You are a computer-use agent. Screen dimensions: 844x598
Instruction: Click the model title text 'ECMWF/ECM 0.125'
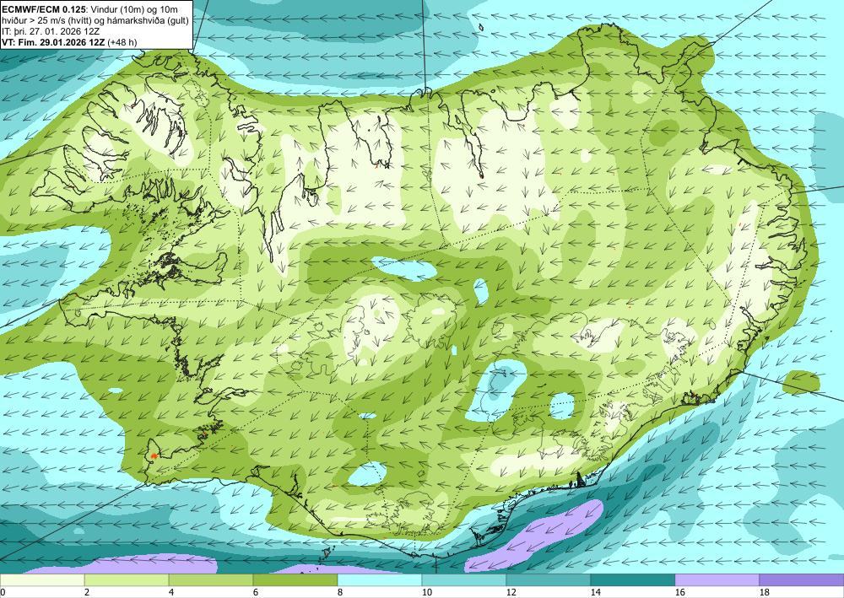(x=43, y=10)
